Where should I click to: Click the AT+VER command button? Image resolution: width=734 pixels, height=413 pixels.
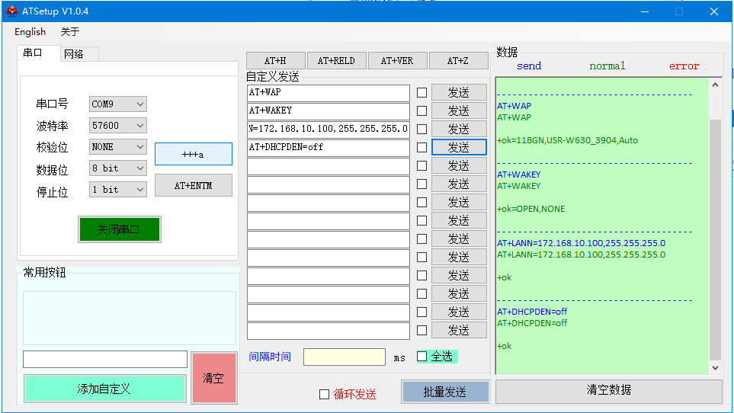click(x=397, y=61)
